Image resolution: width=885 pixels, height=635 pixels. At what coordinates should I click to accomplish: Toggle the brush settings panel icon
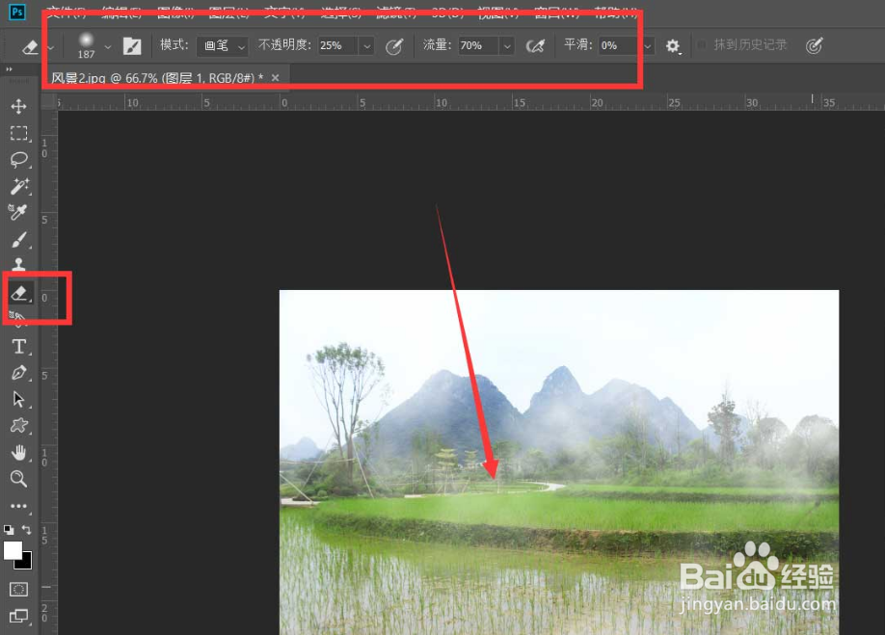point(132,46)
